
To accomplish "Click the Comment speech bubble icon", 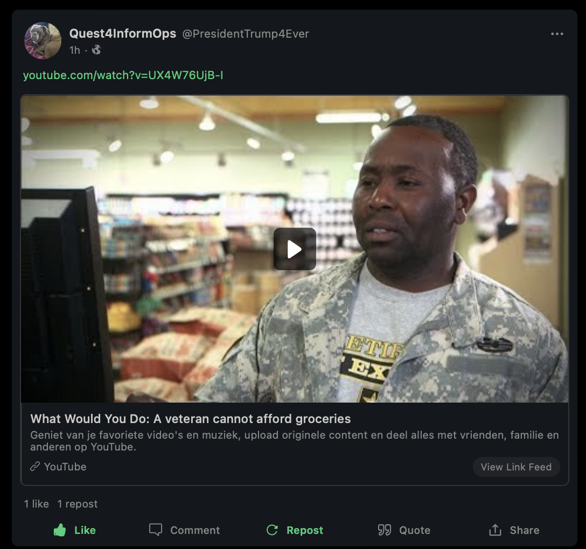I will click(x=156, y=530).
